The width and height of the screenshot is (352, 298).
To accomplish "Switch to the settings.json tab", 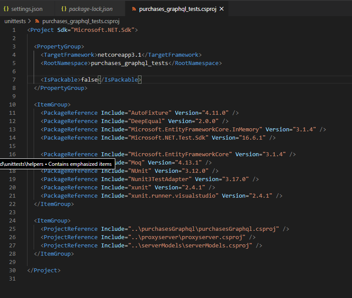I will pos(27,9).
